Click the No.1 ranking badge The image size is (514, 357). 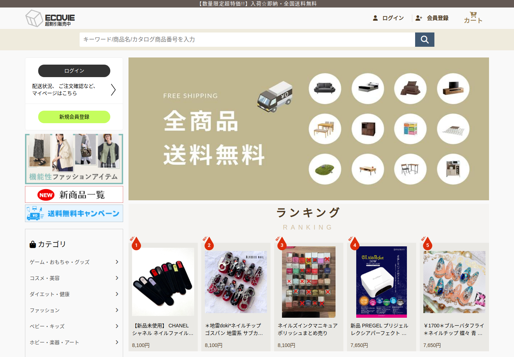pyautogui.click(x=136, y=243)
